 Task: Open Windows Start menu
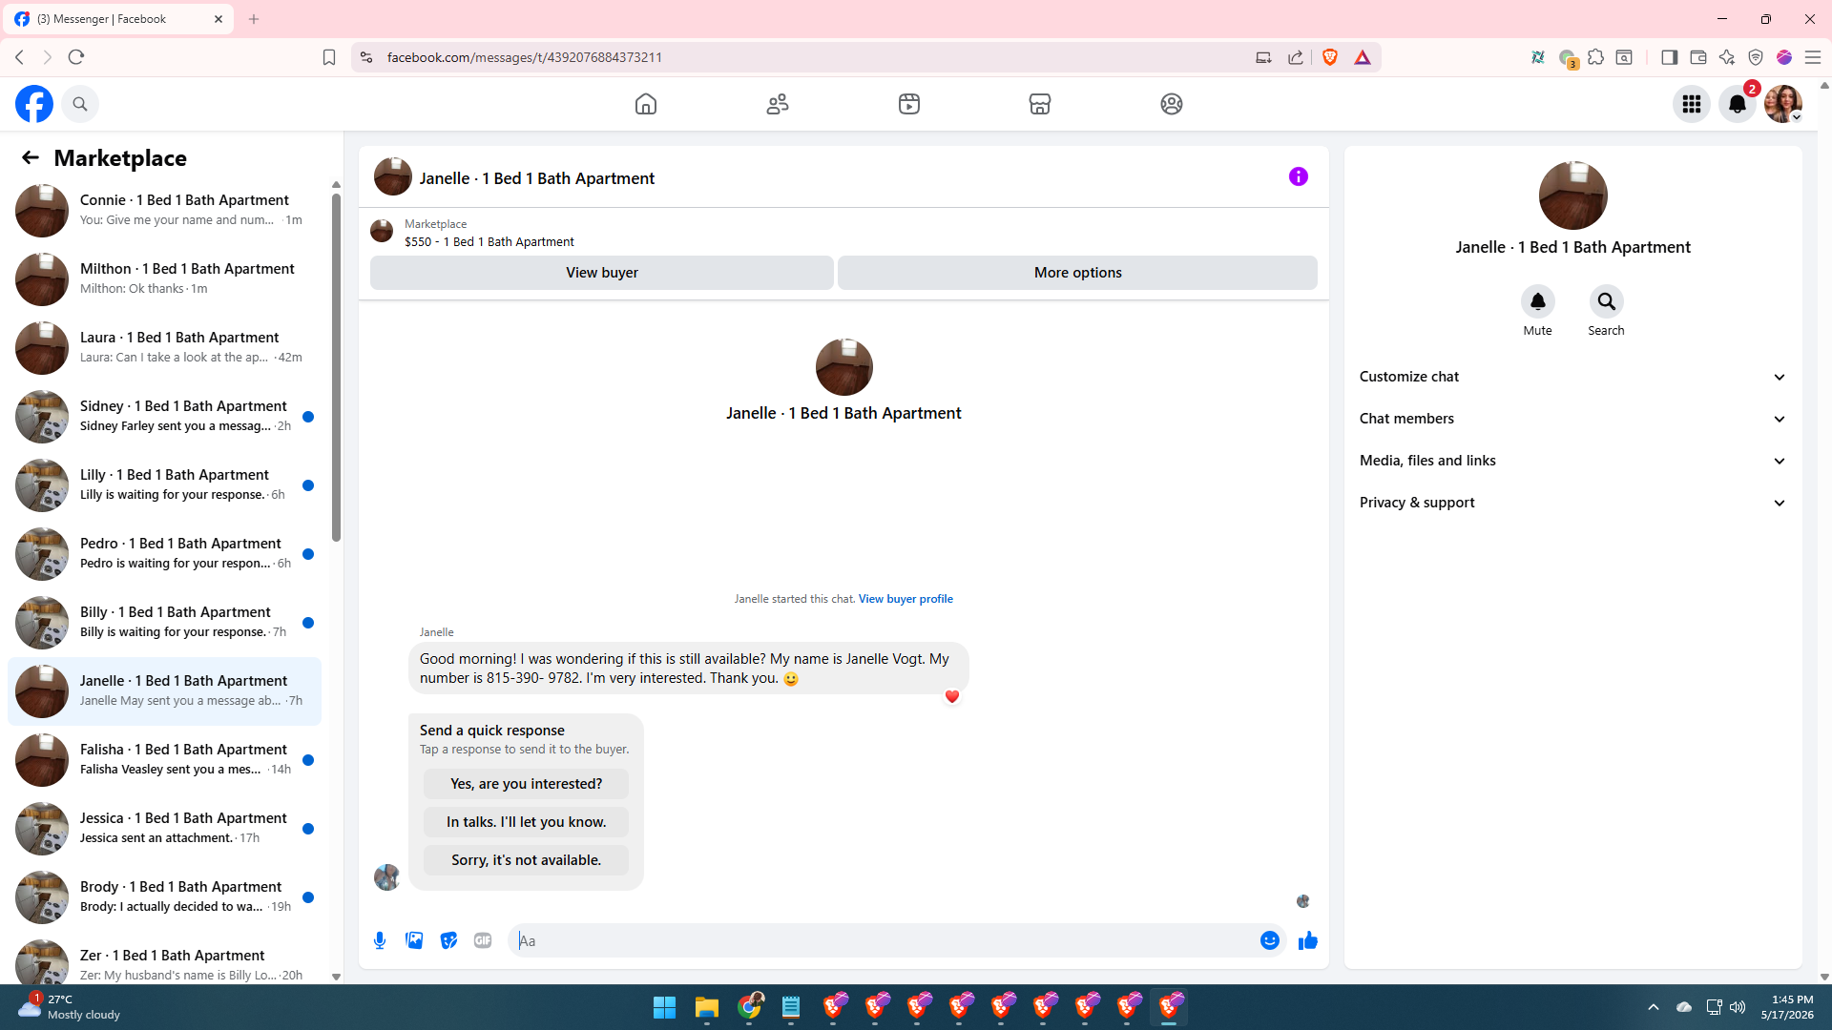click(664, 1007)
